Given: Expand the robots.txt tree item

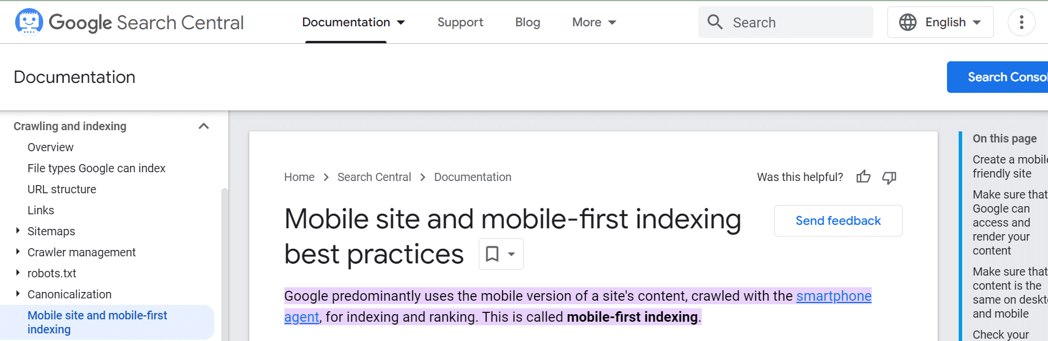Looking at the screenshot, I should [x=18, y=273].
